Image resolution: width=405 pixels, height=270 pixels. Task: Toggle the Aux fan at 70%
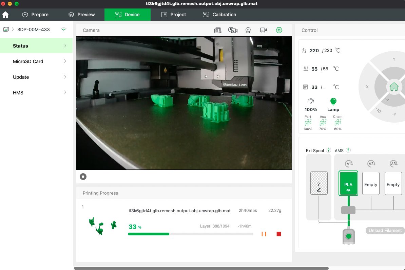[323, 122]
